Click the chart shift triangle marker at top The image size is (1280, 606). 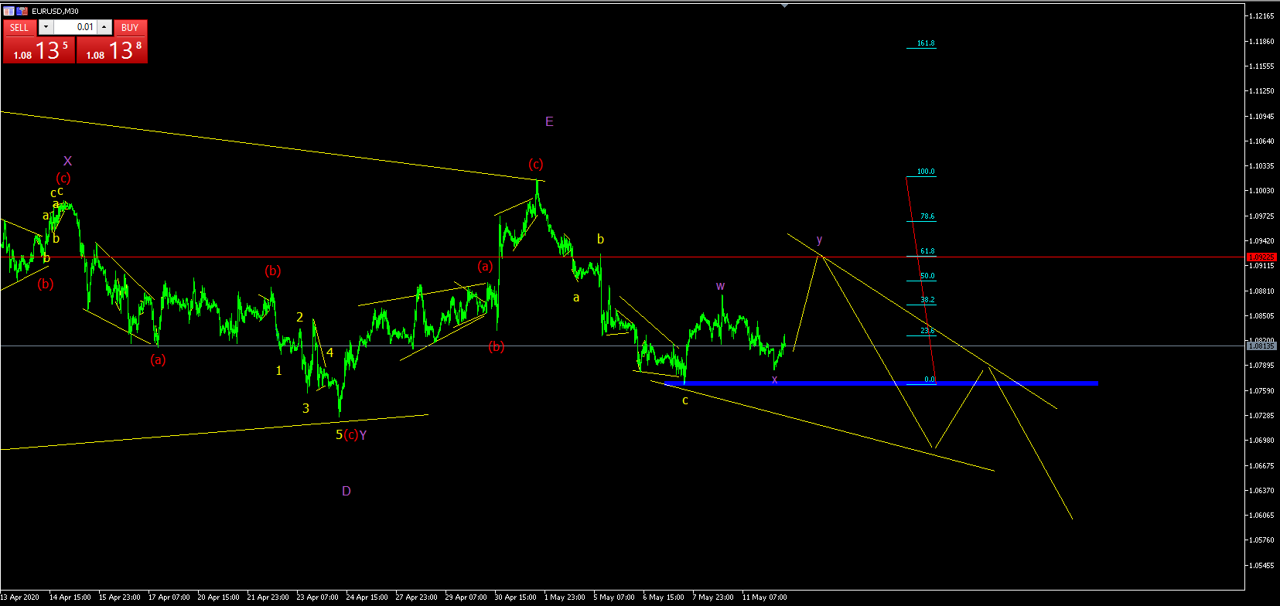pos(785,5)
